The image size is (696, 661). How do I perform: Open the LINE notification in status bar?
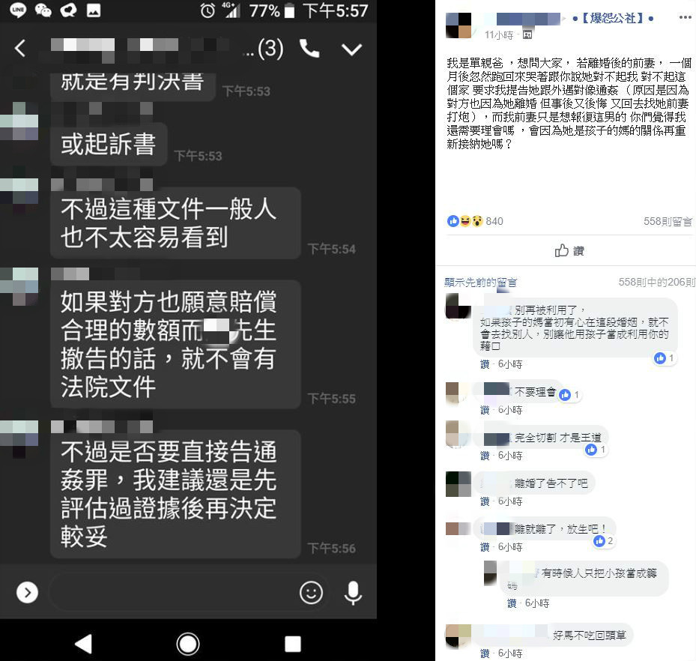(18, 10)
